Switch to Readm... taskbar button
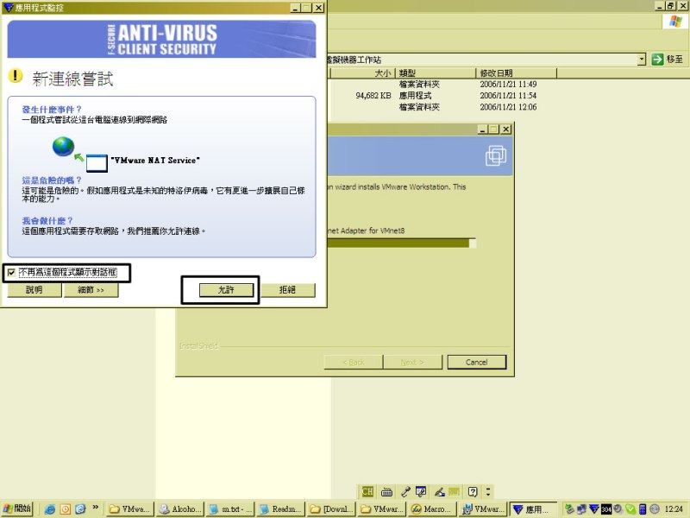The width and height of the screenshot is (690, 518). click(281, 509)
